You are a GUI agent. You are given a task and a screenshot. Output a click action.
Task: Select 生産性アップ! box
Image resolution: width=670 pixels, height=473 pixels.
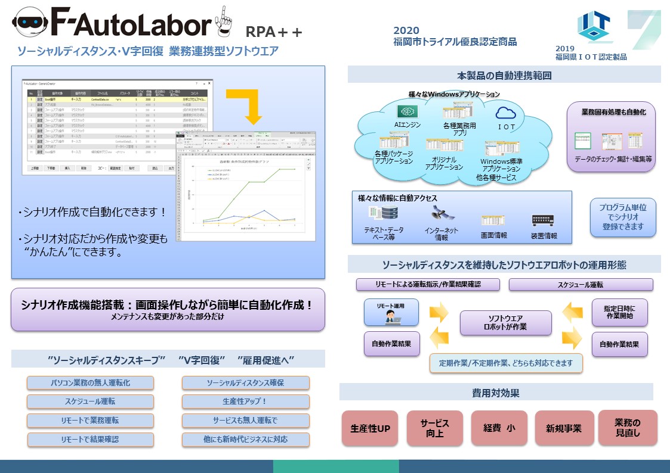(x=246, y=402)
